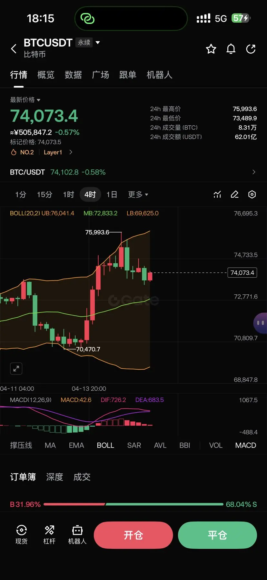
Task: Tap the back arrow icon
Action: [x=14, y=49]
